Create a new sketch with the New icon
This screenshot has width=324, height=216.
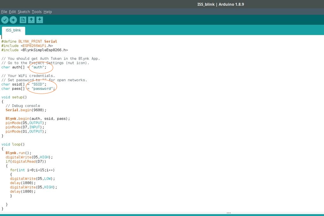click(23, 20)
